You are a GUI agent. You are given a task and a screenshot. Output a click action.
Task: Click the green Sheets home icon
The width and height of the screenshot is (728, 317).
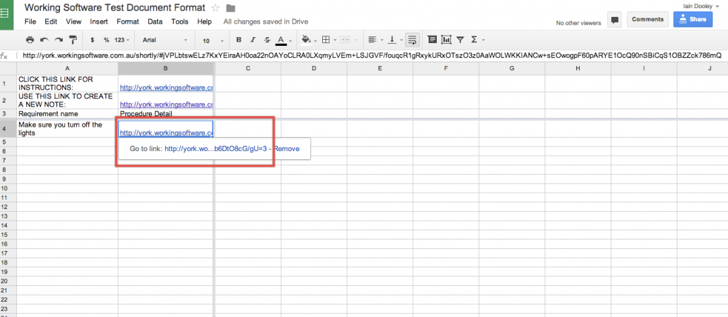click(7, 14)
